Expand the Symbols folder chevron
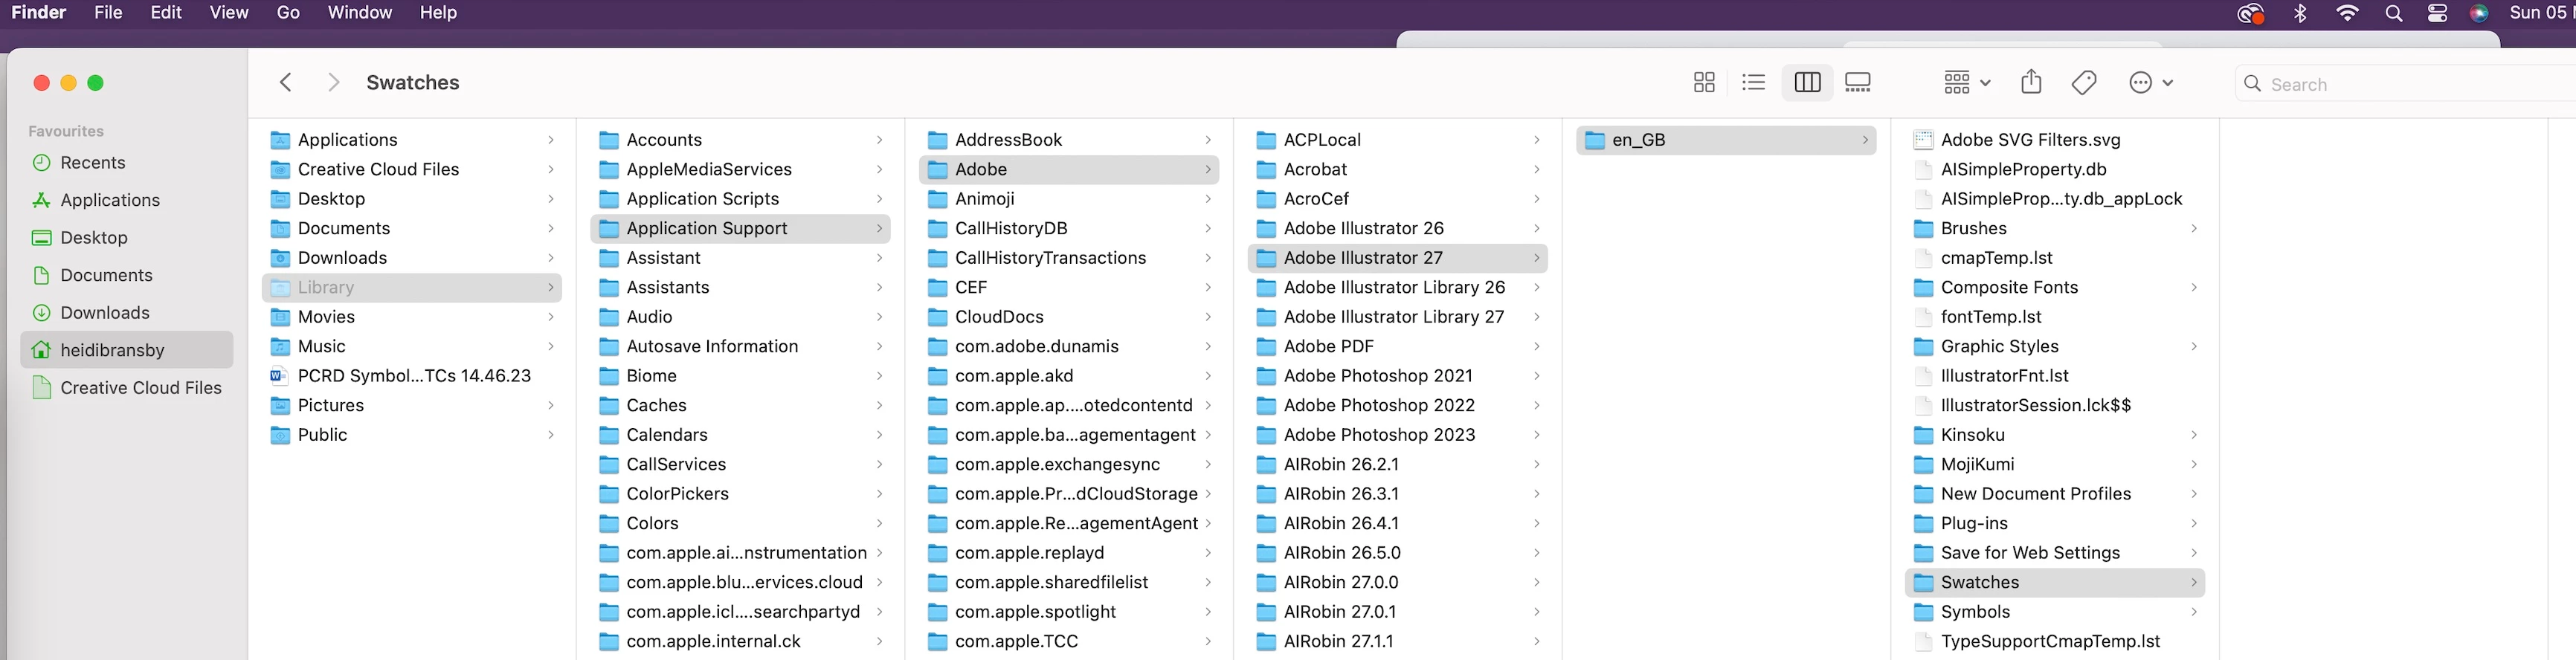The width and height of the screenshot is (2576, 660). [x=2193, y=612]
